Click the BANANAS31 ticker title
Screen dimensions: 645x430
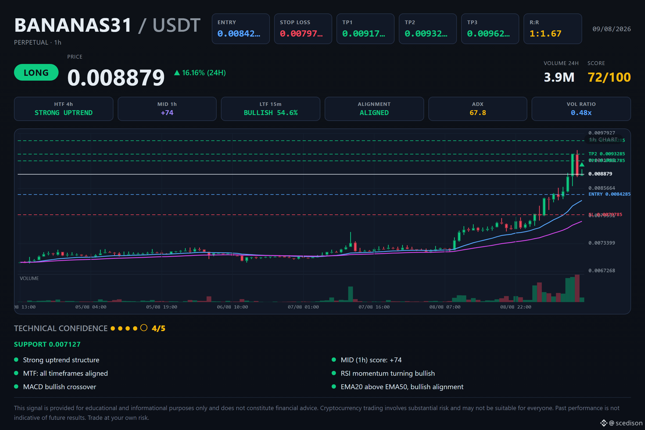73,25
